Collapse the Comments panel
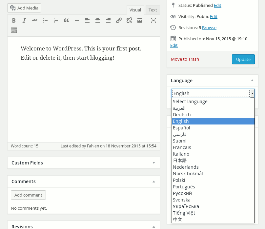This screenshot has height=229, width=265. (154, 181)
